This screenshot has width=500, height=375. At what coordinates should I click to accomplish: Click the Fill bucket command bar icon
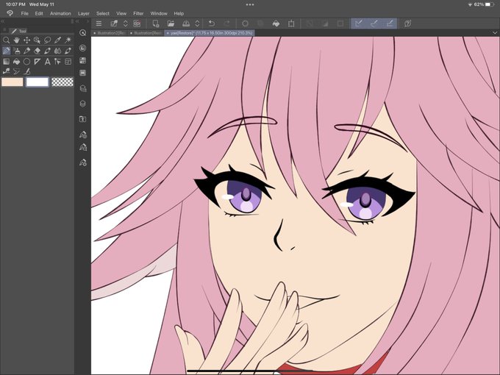pos(276,24)
